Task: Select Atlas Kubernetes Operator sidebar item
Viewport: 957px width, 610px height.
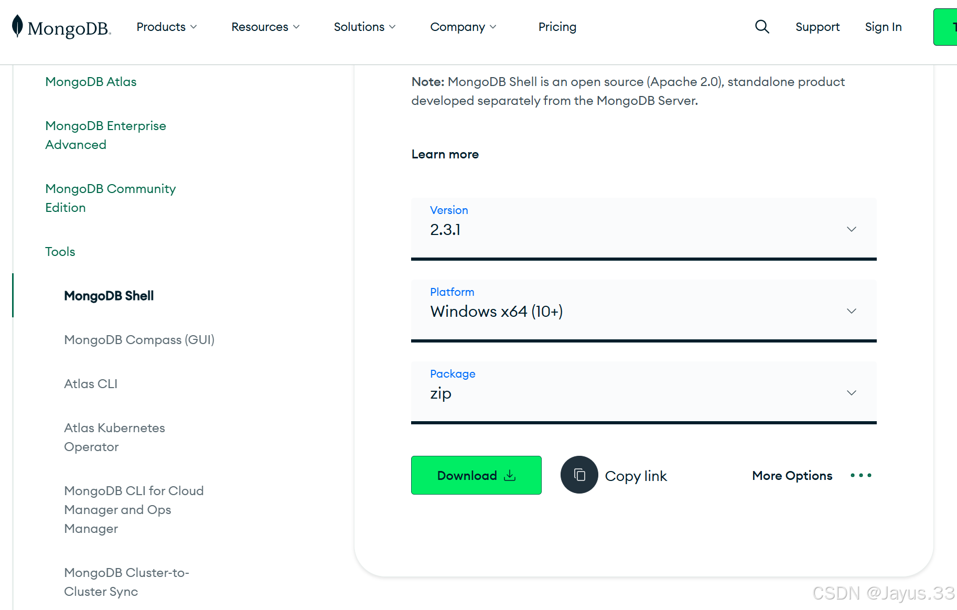Action: 114,437
